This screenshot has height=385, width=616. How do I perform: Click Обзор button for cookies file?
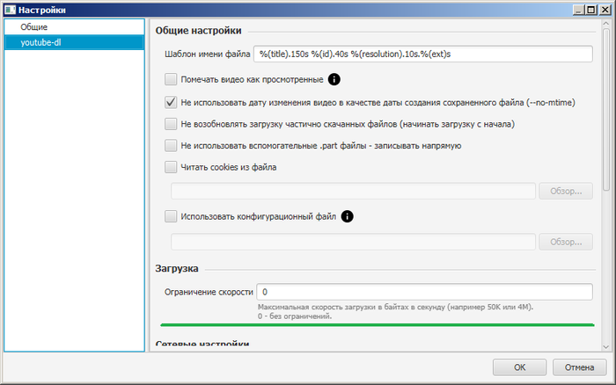[566, 191]
